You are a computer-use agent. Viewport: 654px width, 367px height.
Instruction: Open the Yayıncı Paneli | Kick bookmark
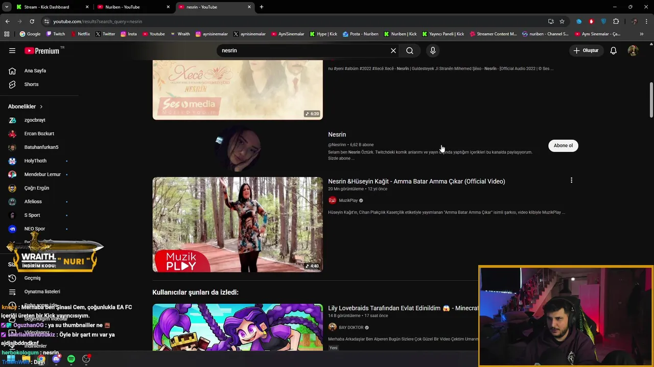(443, 34)
